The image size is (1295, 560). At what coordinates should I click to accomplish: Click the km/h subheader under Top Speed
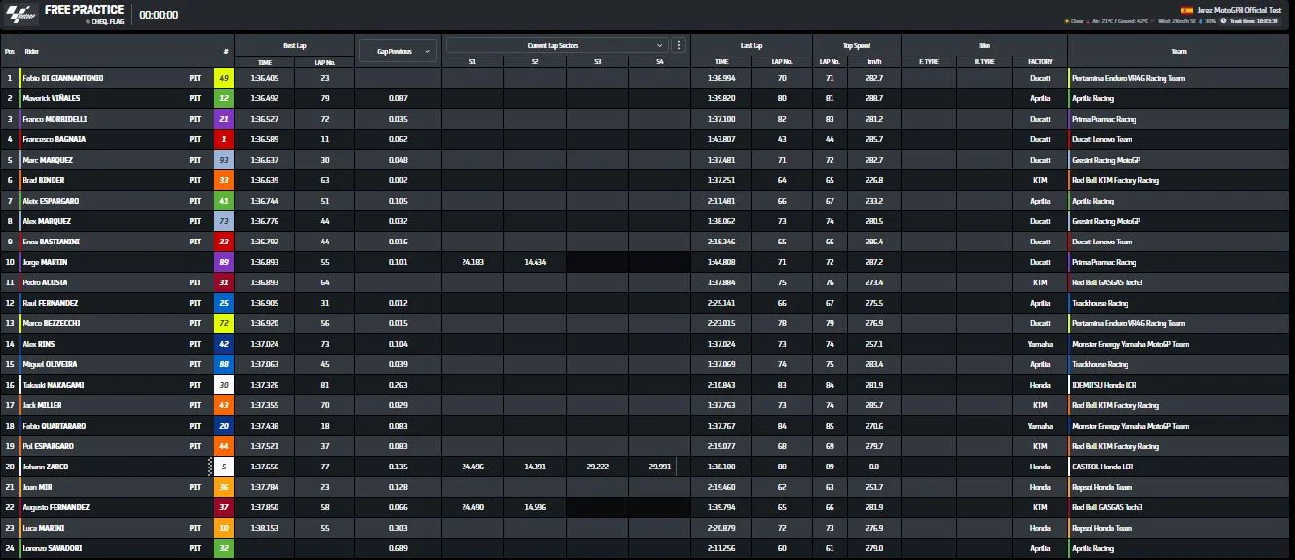point(874,61)
